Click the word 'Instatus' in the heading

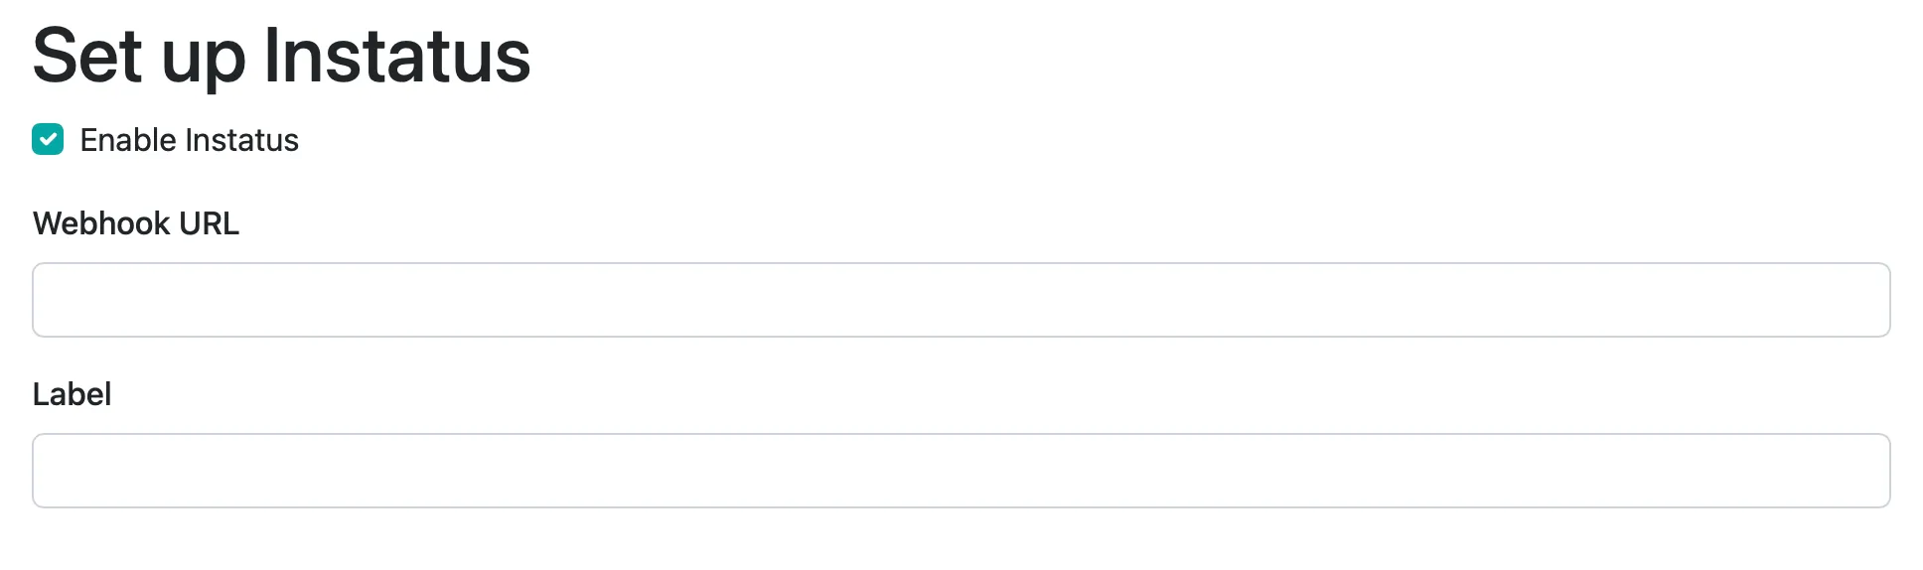click(x=397, y=57)
